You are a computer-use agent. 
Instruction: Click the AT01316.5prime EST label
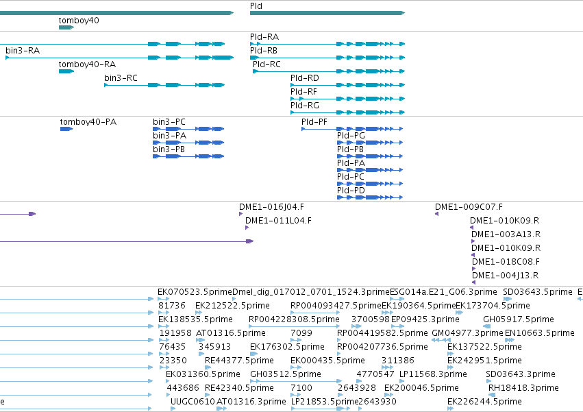(x=231, y=333)
